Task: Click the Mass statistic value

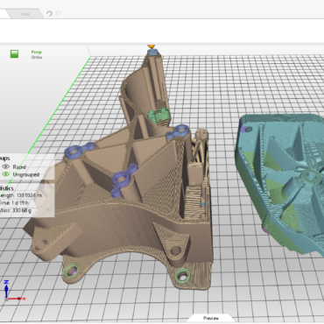Action: pyautogui.click(x=21, y=210)
